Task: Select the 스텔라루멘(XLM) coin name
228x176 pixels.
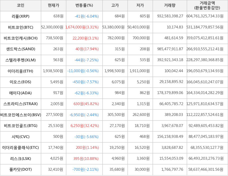Action: tap(21, 60)
